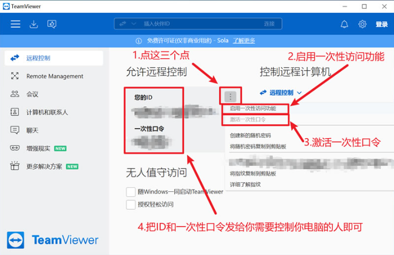Click the download icon in header
The width and height of the screenshot is (394, 255).
coord(34,24)
